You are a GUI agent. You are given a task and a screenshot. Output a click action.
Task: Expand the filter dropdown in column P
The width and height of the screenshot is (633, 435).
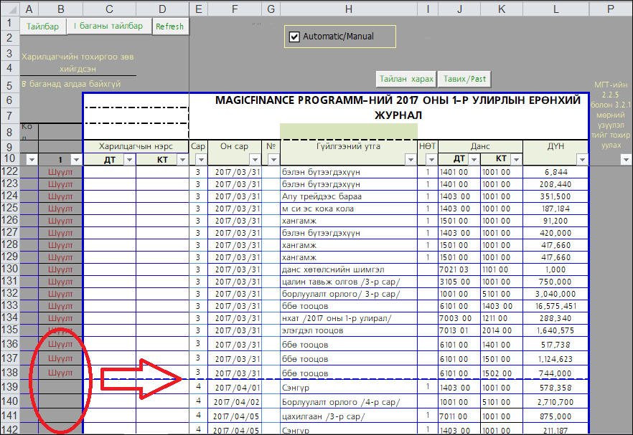click(x=624, y=160)
